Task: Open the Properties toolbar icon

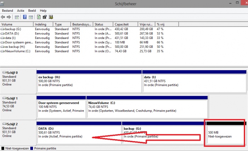Action: point(45,17)
